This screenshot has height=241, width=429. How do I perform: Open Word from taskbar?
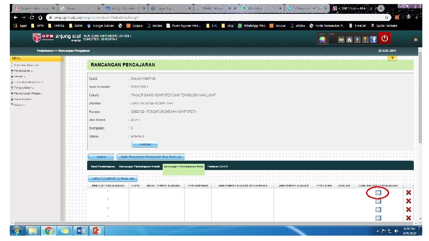80,231
